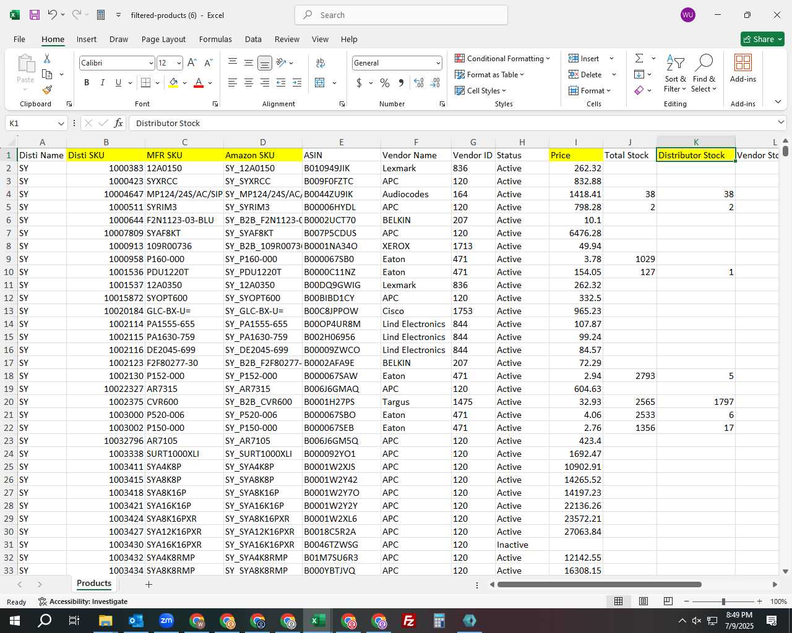Switch to Page Layout view in status bar
The image size is (792, 633).
pos(643,601)
